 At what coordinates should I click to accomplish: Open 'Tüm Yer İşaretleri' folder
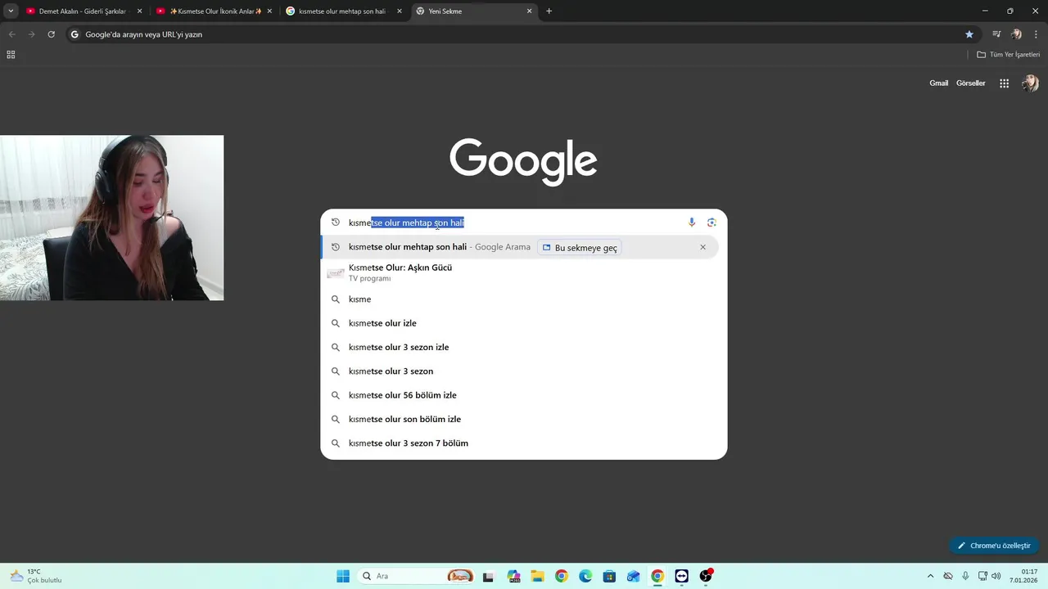1009,55
